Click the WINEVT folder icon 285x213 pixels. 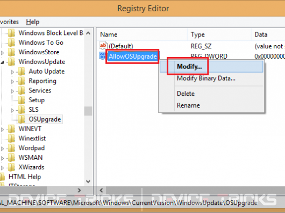point(12,129)
